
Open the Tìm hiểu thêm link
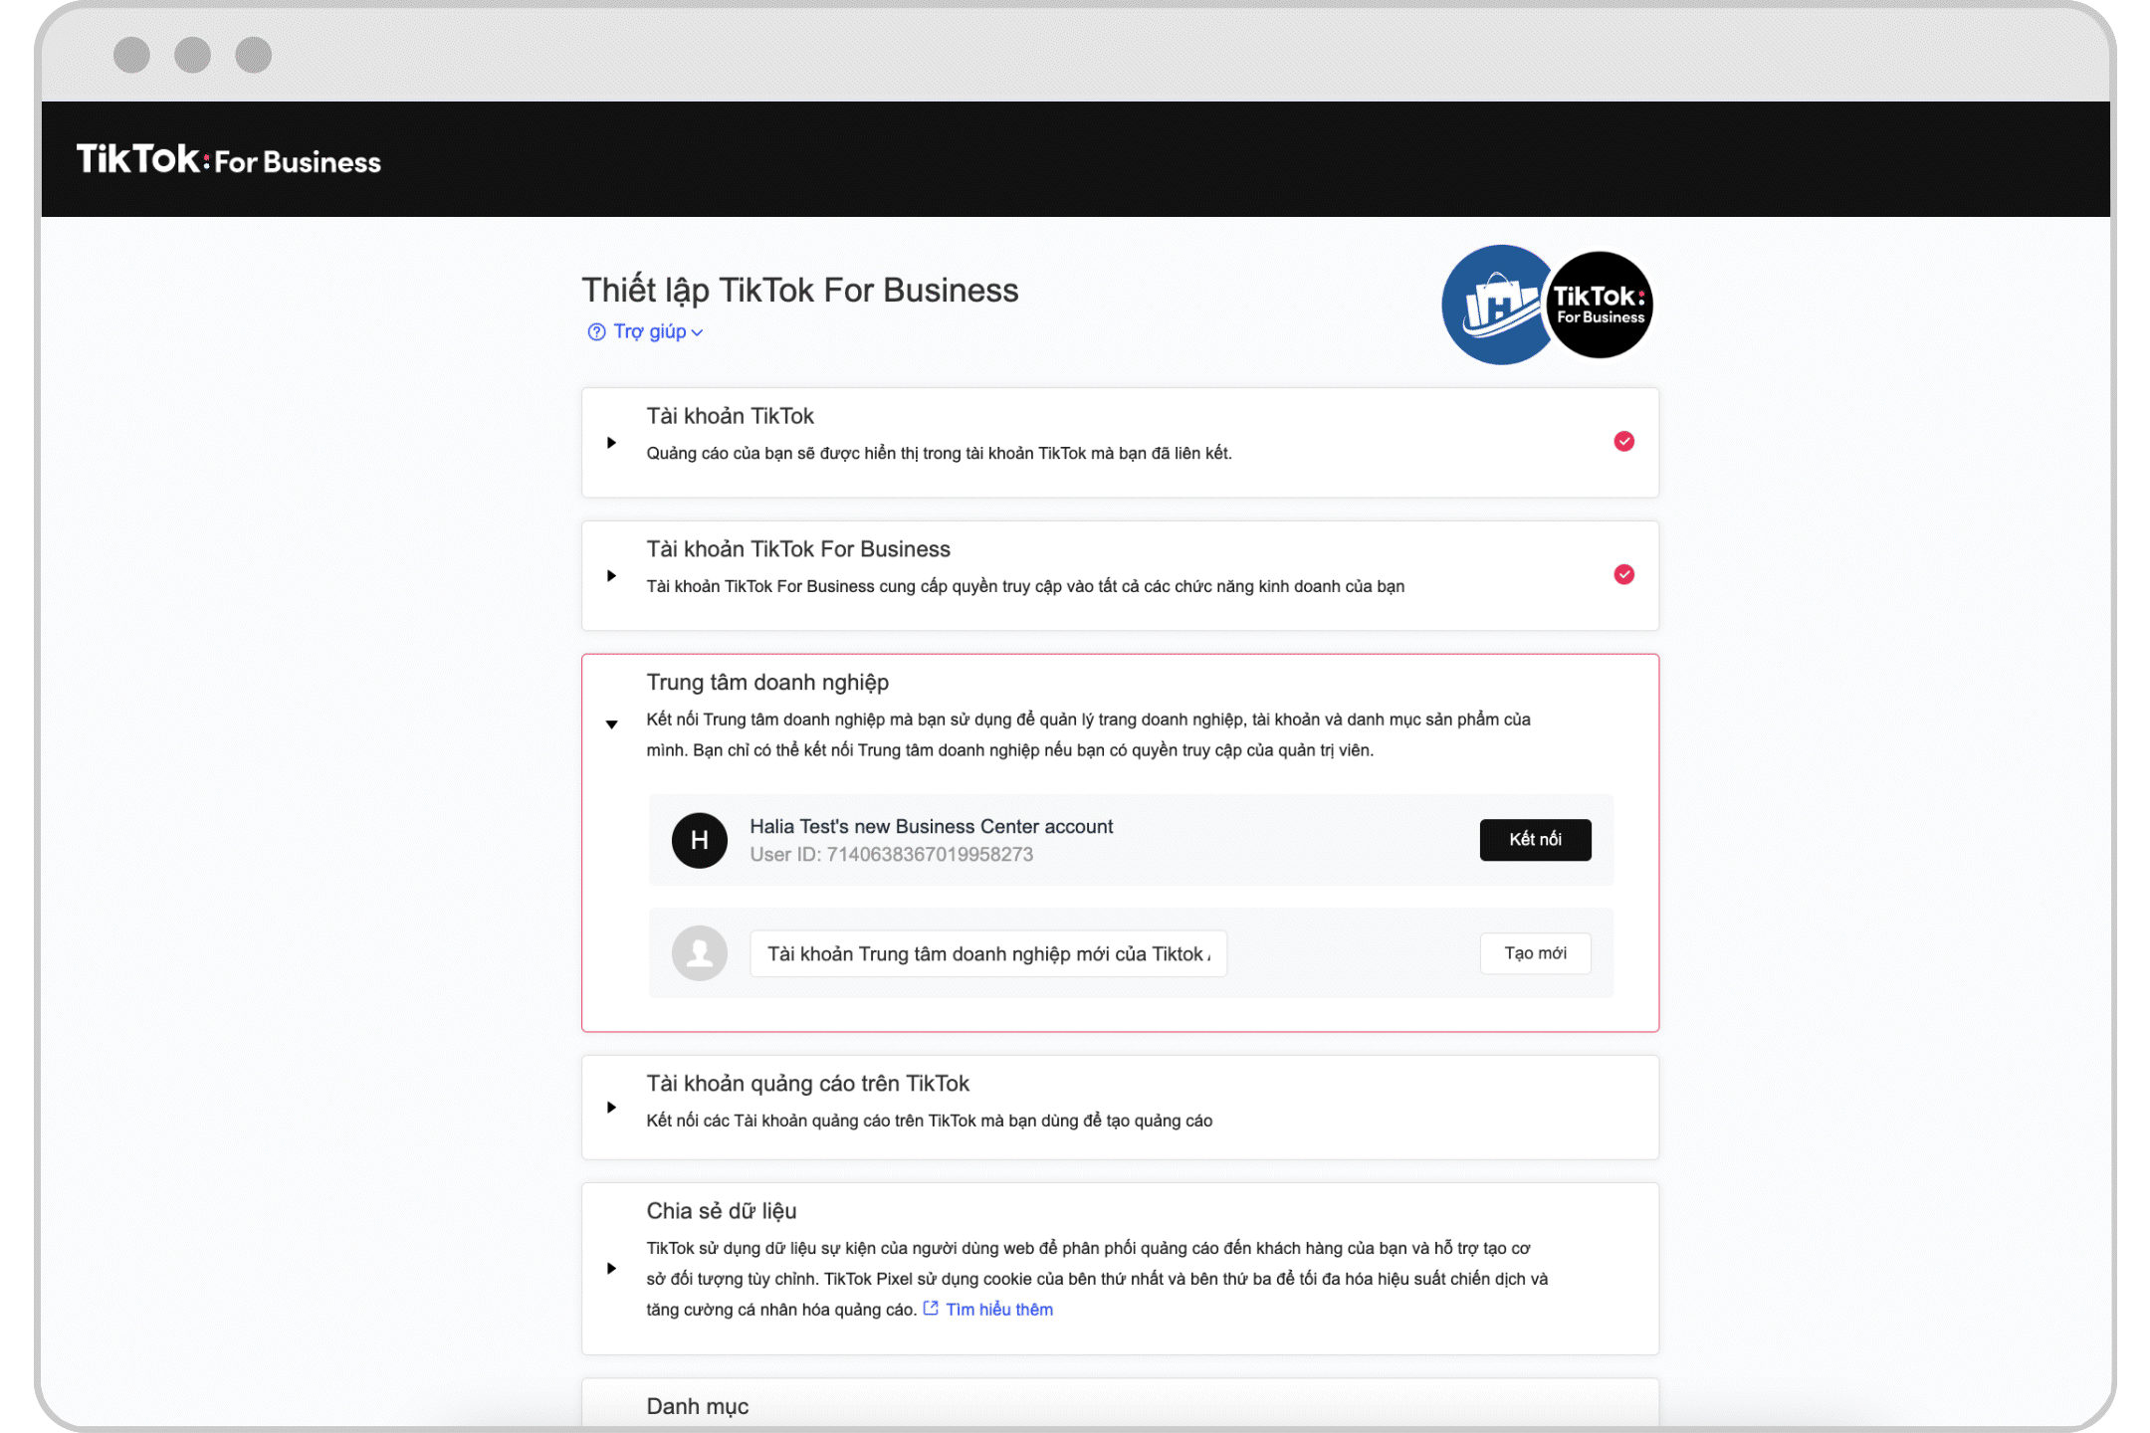[x=998, y=1310]
